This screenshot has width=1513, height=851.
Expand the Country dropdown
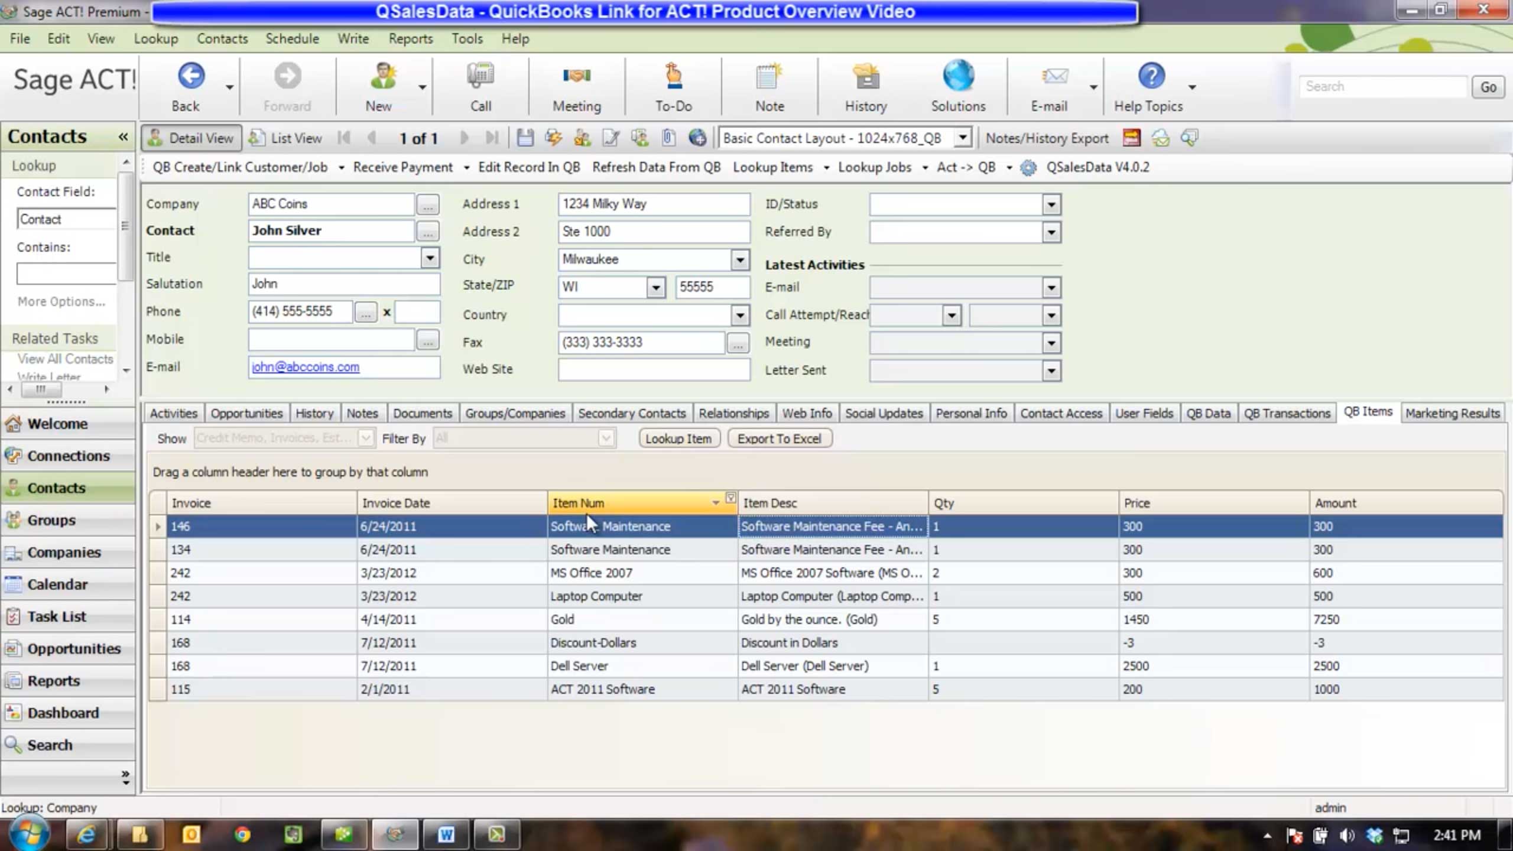[740, 315]
